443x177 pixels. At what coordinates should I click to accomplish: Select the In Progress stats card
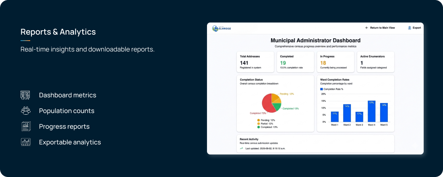[x=335, y=62]
